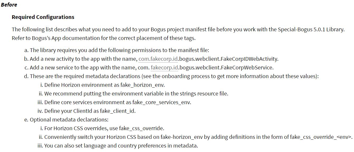This screenshot has height=152, width=354.
Task: Click the 'fake_css_override_<env>' text
Action: [321, 137]
